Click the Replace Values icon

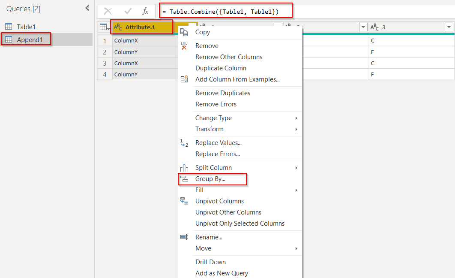pyautogui.click(x=184, y=143)
